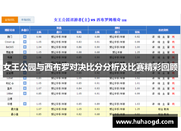Expand plus icon in 18Bet row
Image resolution: width=181 pixels, height=131 pixels.
tap(25, 93)
